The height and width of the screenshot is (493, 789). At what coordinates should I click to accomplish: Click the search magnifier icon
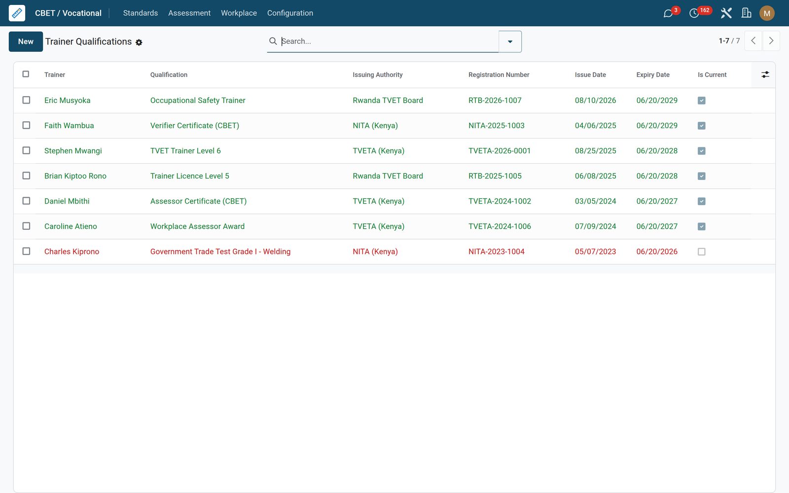point(273,41)
